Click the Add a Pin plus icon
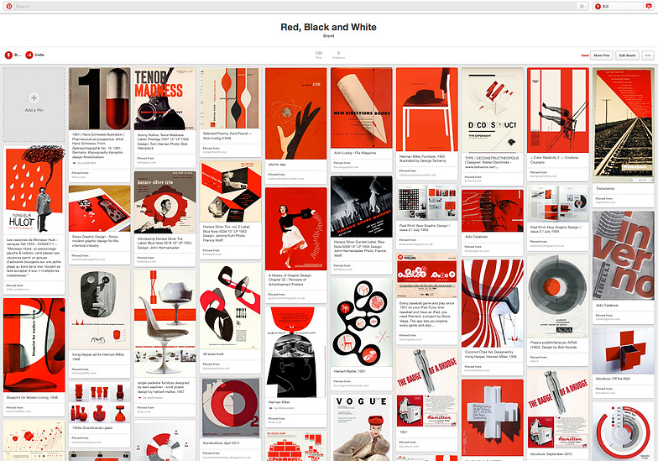This screenshot has height=461, width=658. 34,98
